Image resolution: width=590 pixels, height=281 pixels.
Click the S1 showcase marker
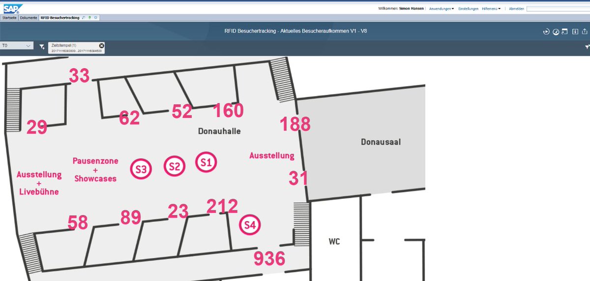coord(206,162)
